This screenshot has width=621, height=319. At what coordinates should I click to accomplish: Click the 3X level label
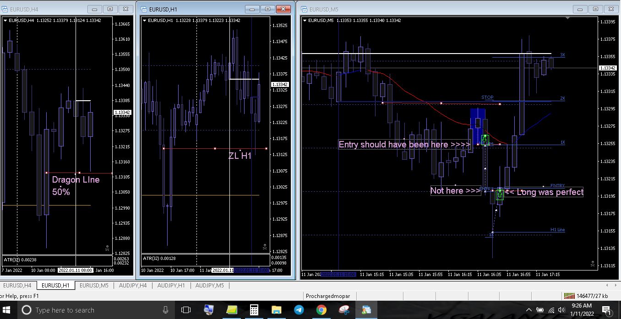pos(562,55)
